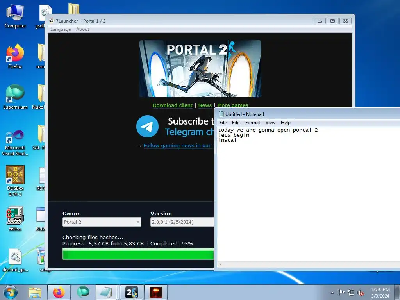Viewport: 400px width, 300px height.
Task: Click the Download client link
Action: [x=172, y=105]
